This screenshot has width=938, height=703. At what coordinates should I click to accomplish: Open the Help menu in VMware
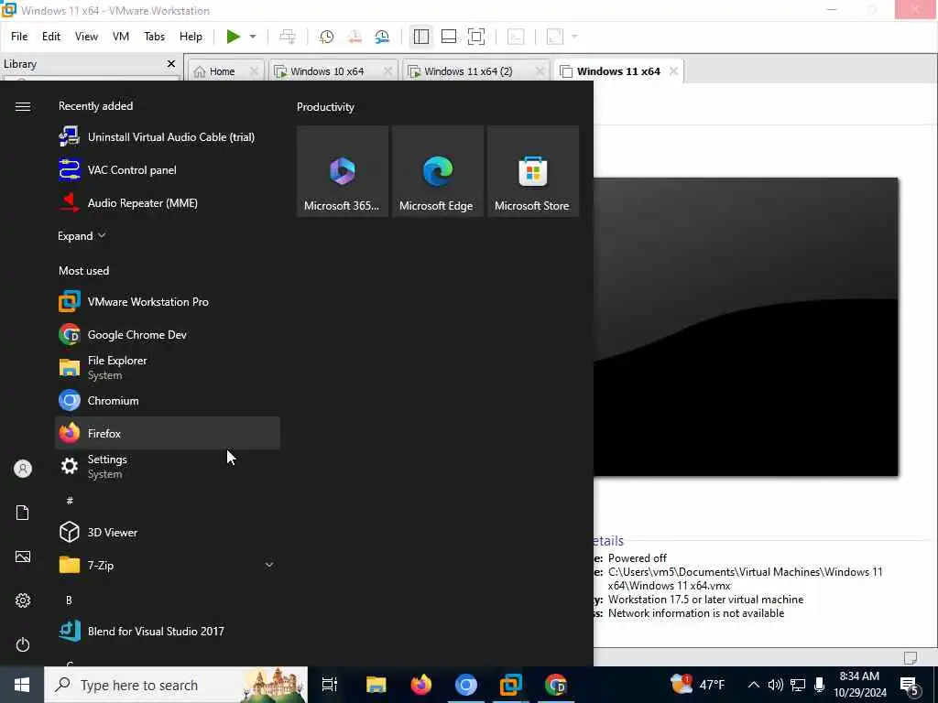pyautogui.click(x=191, y=37)
